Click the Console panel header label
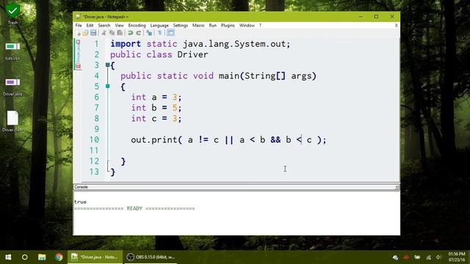 tap(81, 187)
